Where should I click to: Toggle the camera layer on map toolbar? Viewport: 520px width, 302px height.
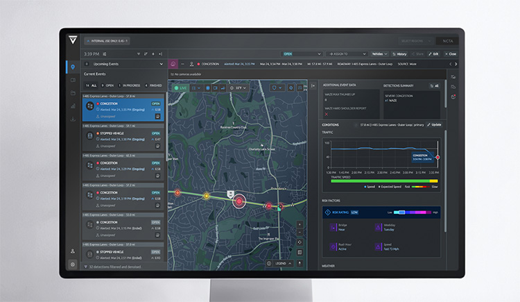[x=216, y=88]
